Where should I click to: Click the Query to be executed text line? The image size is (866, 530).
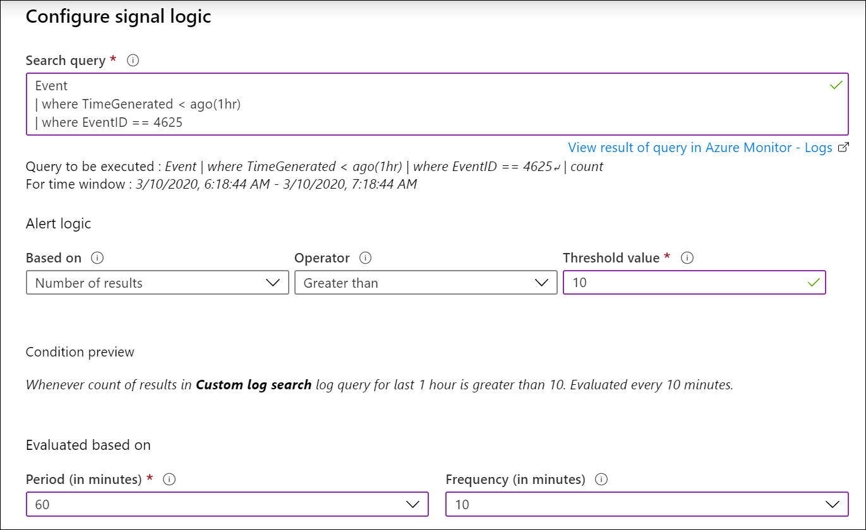[x=314, y=167]
